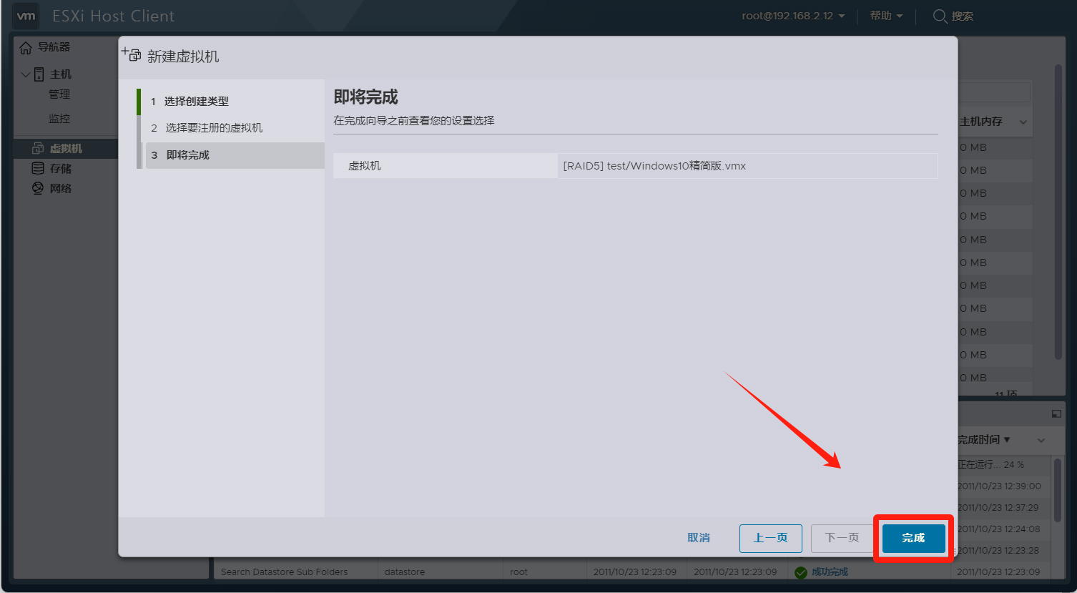
Task: Click the host server icon
Action: pos(39,74)
